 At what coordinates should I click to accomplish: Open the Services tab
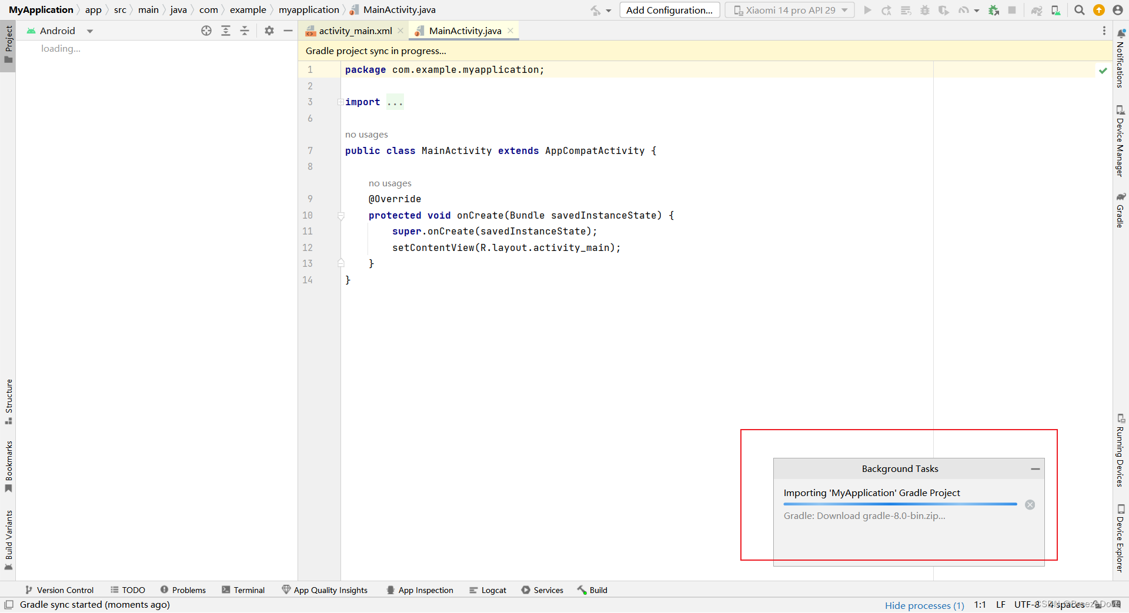542,590
